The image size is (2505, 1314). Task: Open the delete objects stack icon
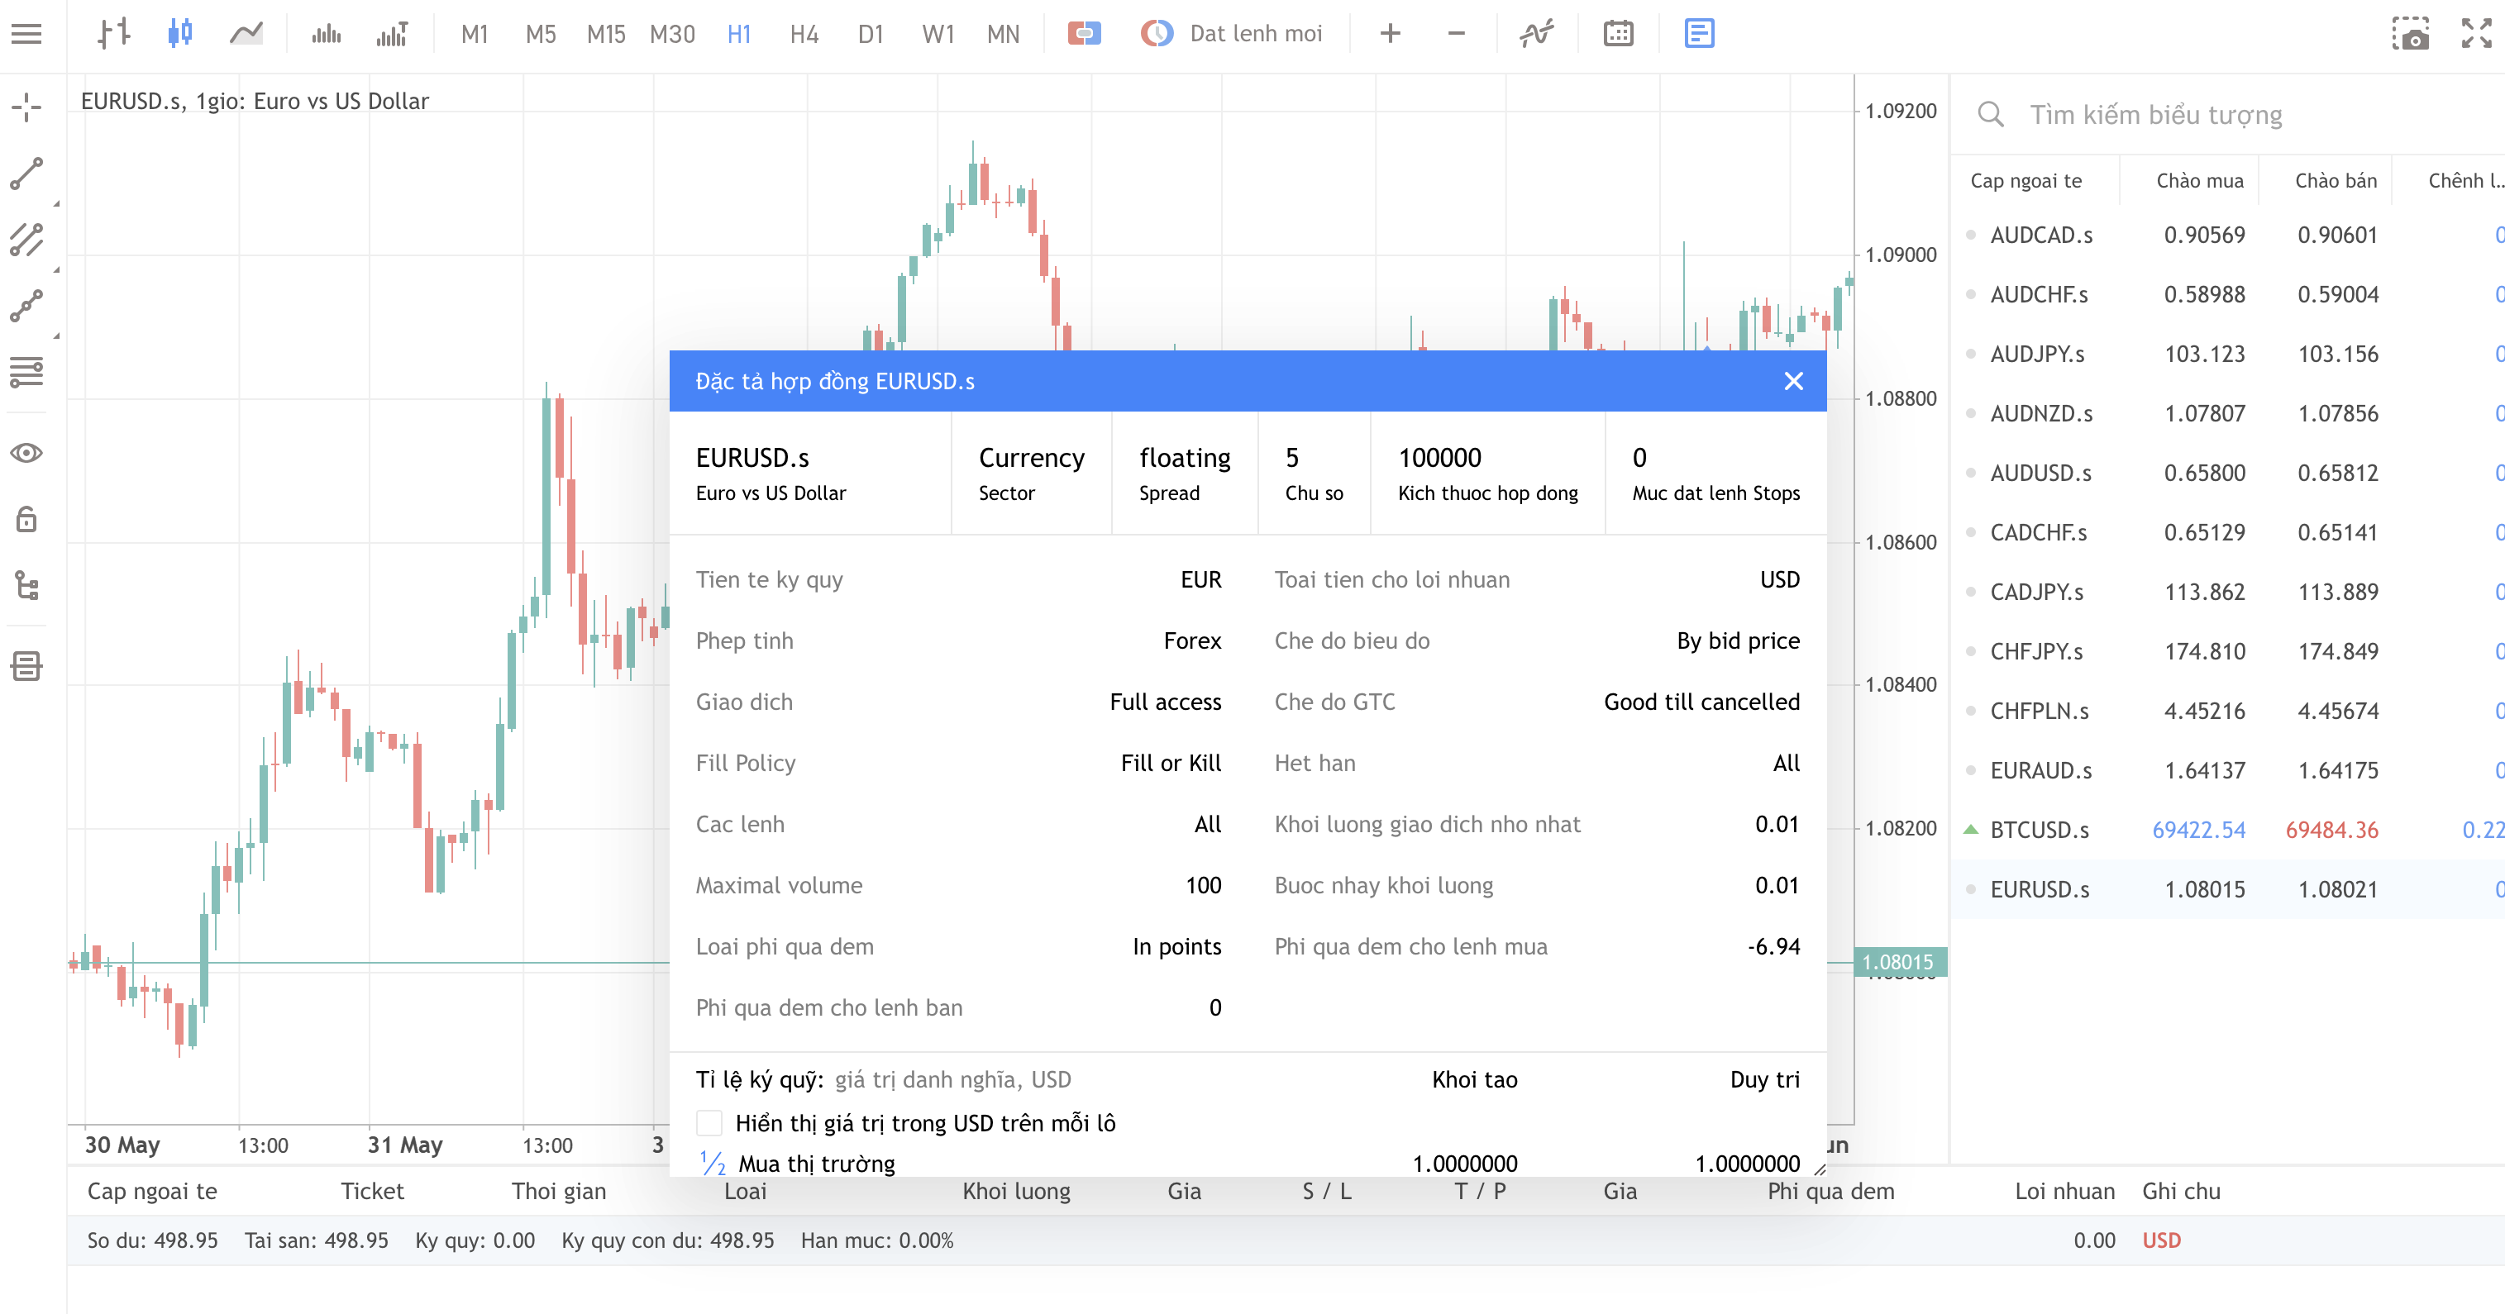click(x=26, y=667)
